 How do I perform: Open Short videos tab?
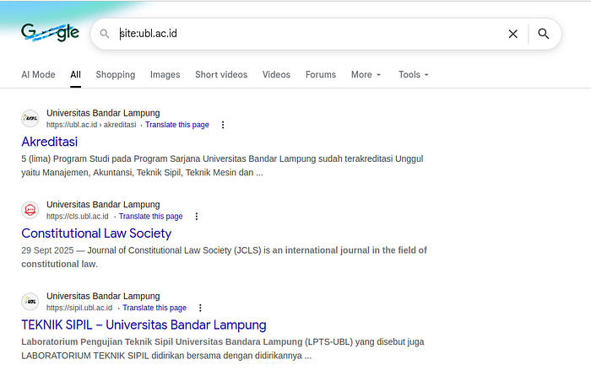tap(221, 74)
